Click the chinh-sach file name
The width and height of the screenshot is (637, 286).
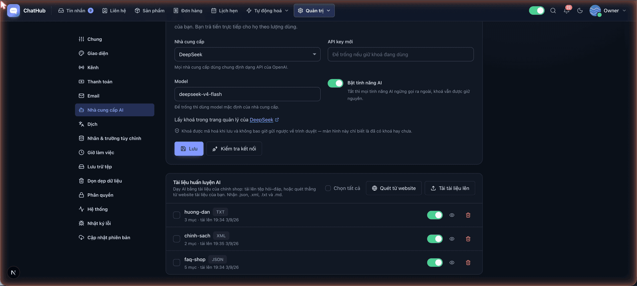(197, 236)
